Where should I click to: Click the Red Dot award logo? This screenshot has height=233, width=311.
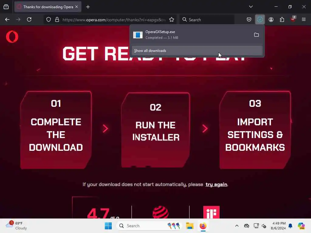tap(160, 212)
